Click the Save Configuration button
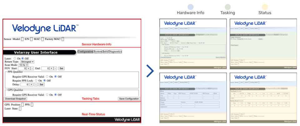Viewport: 300px width, 126px height. click(x=129, y=99)
